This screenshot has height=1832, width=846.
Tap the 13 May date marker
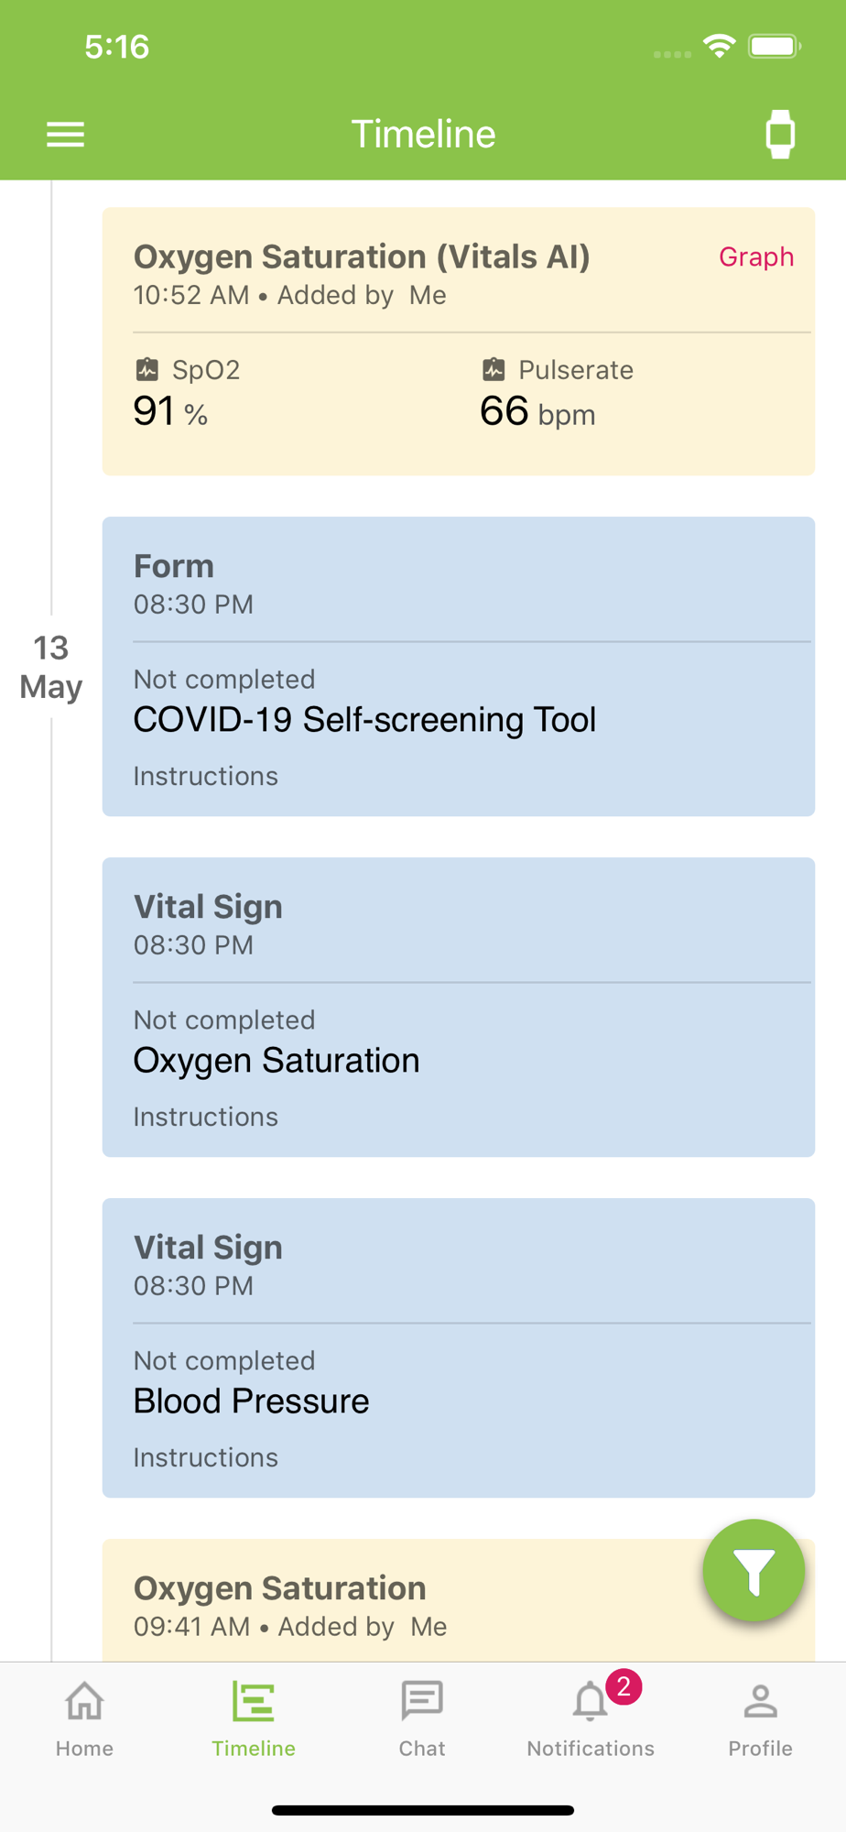click(51, 668)
